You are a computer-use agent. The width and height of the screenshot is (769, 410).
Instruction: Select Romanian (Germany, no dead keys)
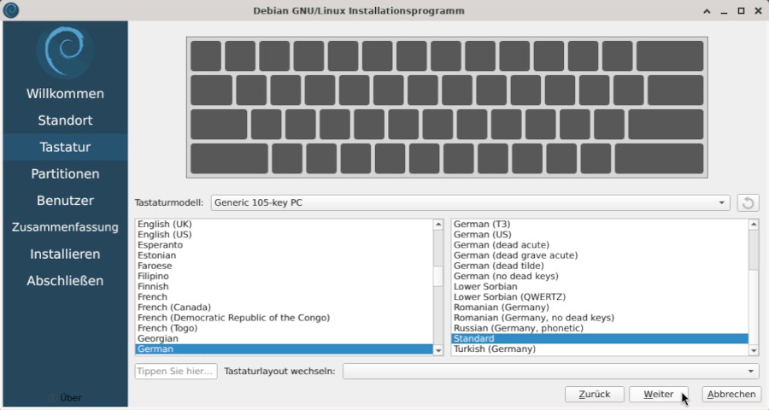(600, 318)
